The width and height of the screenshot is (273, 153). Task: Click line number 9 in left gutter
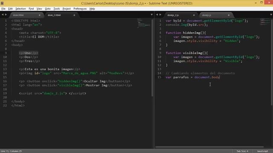tap(6, 53)
